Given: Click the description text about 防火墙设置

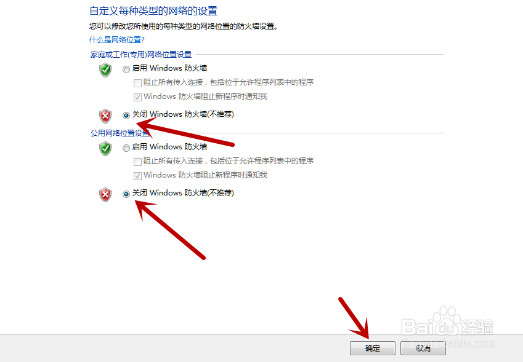Looking at the screenshot, I should click(184, 26).
